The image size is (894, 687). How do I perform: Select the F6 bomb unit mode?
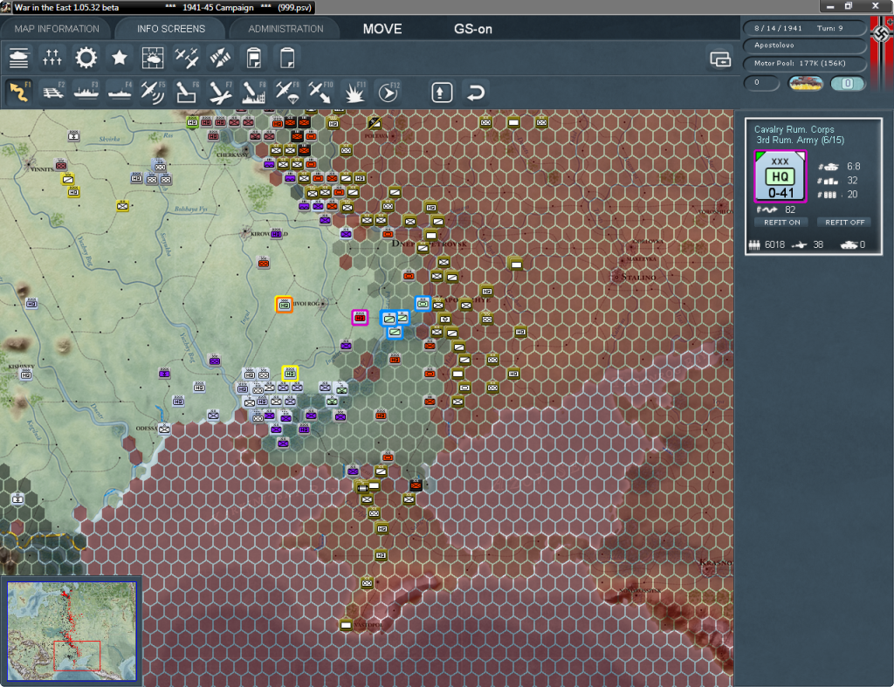187,92
